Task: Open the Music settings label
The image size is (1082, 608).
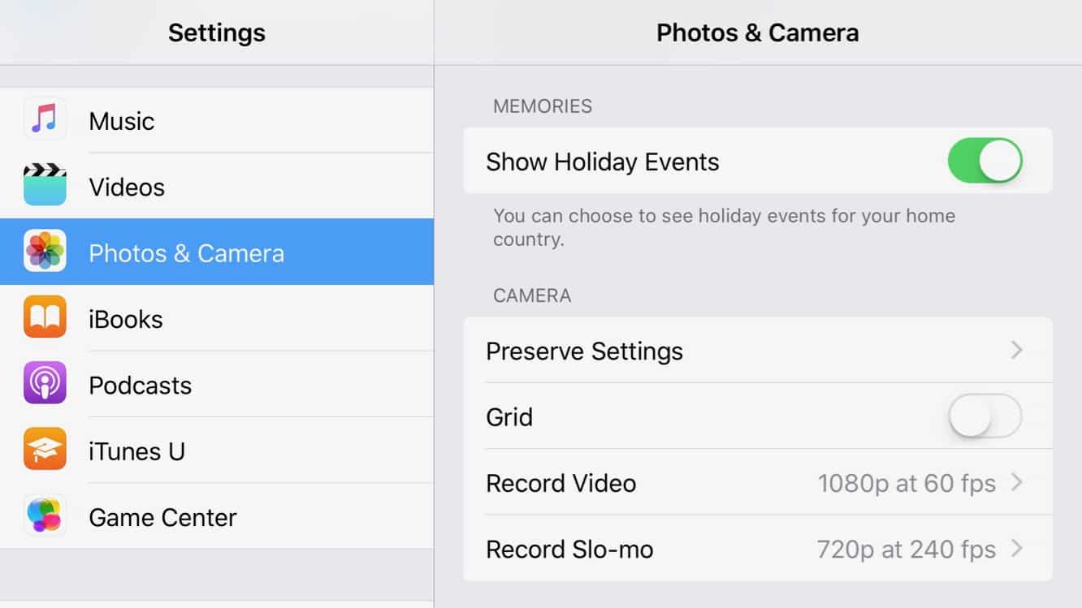Action: pyautogui.click(x=122, y=121)
